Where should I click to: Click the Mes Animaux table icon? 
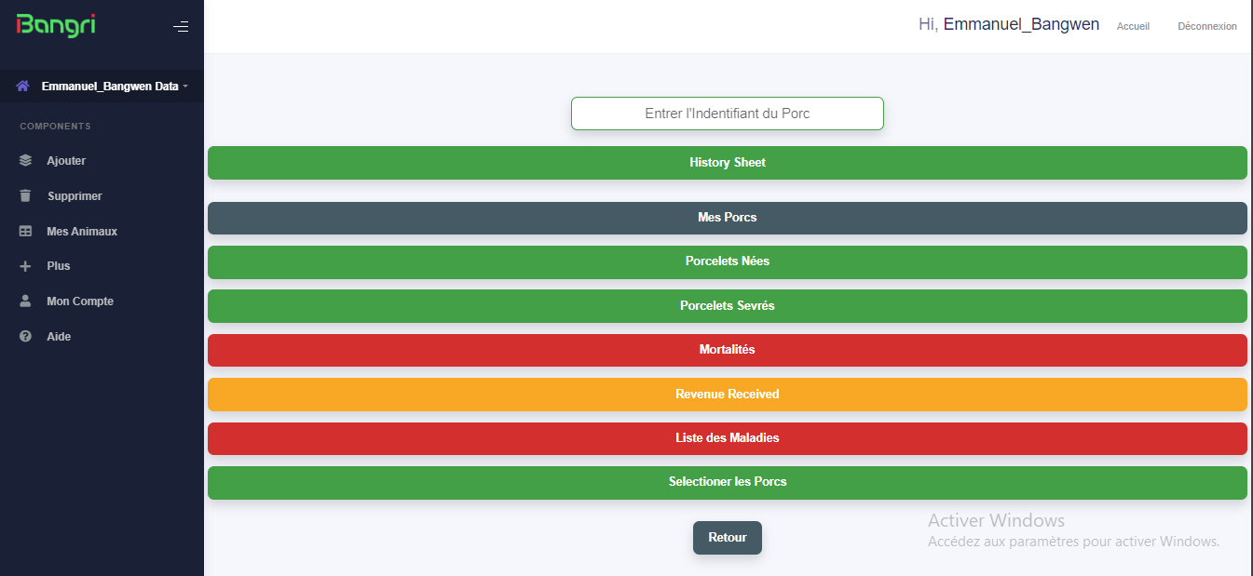tap(26, 232)
